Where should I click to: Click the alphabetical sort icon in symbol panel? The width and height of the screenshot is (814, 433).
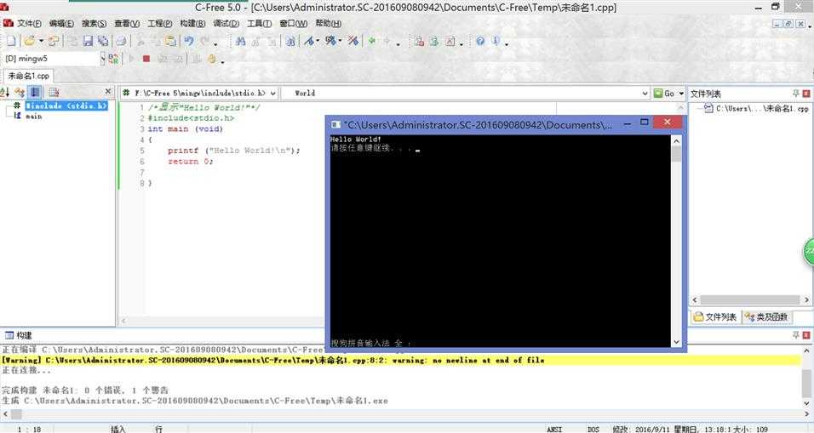tap(5, 93)
